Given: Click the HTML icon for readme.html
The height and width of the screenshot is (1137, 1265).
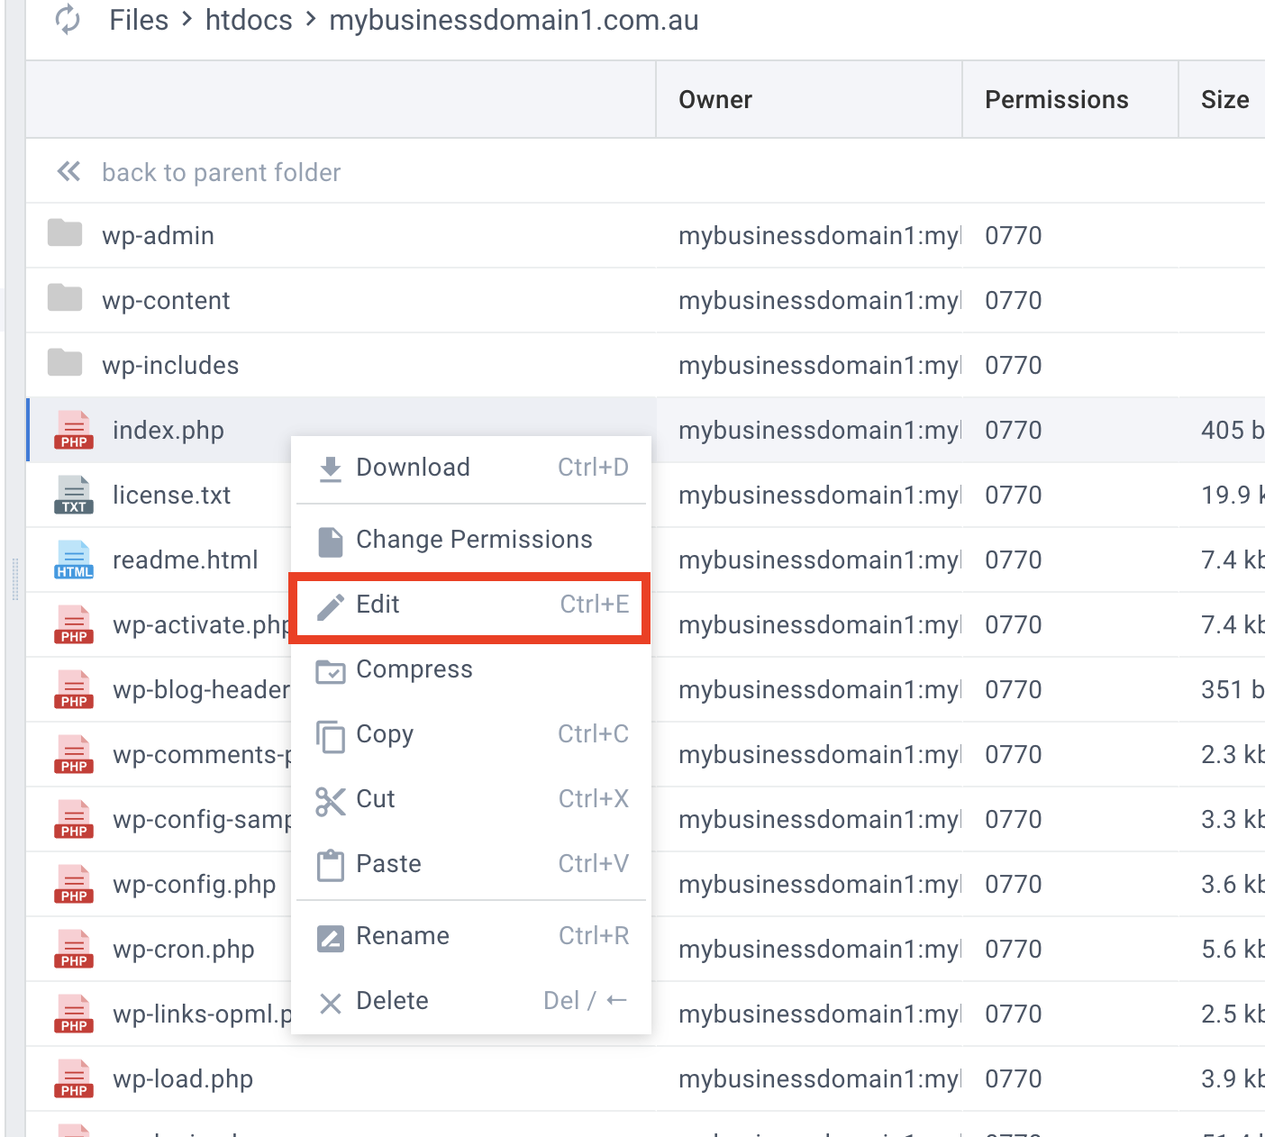Looking at the screenshot, I should pyautogui.click(x=74, y=559).
